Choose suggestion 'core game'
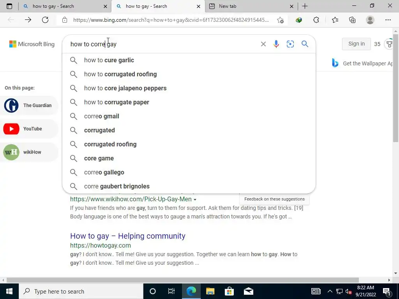 pyautogui.click(x=189, y=158)
